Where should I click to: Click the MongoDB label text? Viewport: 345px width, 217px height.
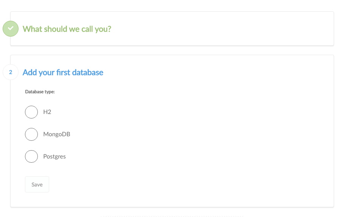tap(57, 134)
